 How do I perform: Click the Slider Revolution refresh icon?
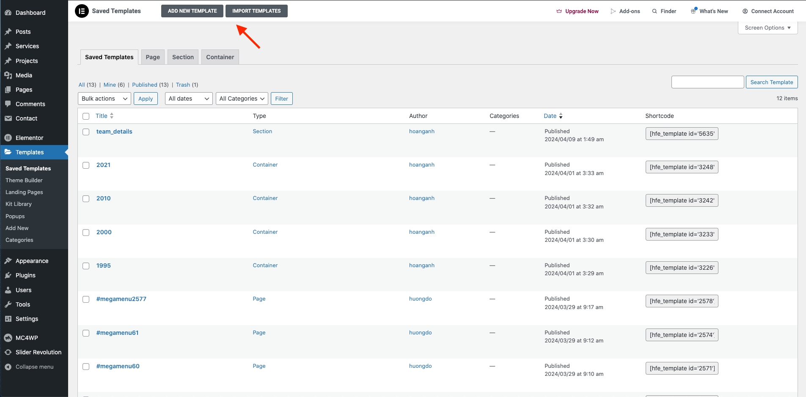pyautogui.click(x=8, y=352)
